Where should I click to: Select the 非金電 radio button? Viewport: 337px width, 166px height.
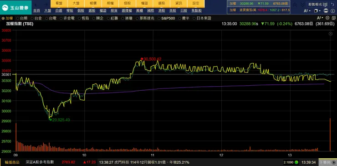[x=61, y=19]
